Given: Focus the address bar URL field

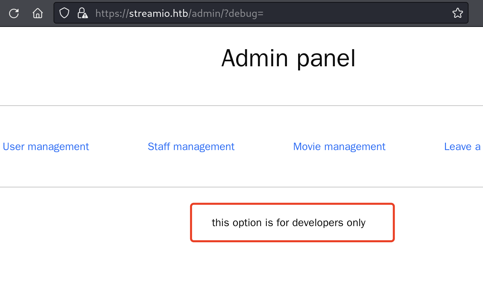Looking at the screenshot, I should (x=337, y=13).
